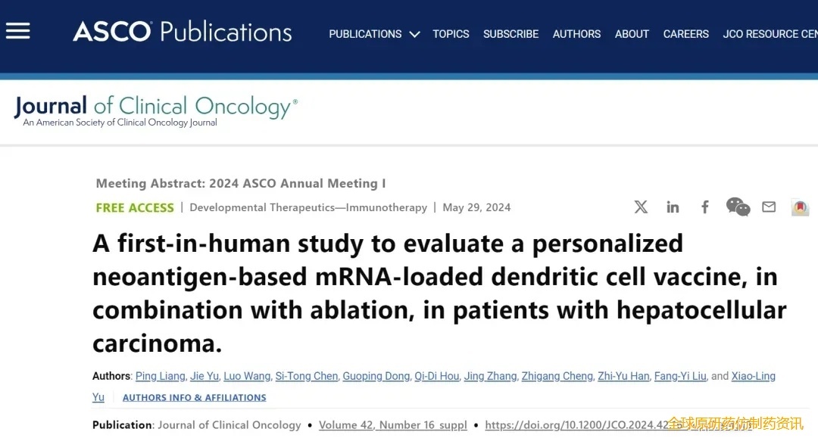The height and width of the screenshot is (438, 818).
Task: Expand the Publications dropdown menu
Action: [x=374, y=34]
